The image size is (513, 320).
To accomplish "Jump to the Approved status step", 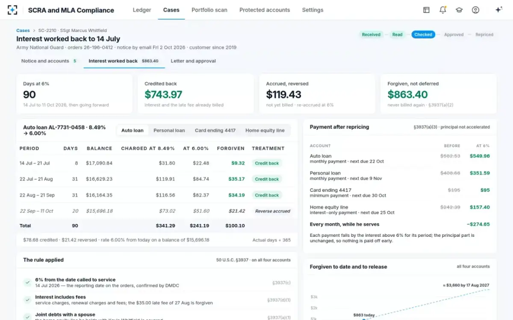I will tap(454, 35).
